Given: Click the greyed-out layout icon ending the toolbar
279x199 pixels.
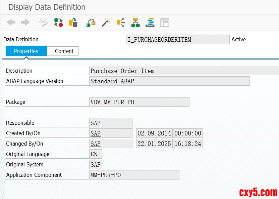Looking at the screenshot, I should click(165, 23).
